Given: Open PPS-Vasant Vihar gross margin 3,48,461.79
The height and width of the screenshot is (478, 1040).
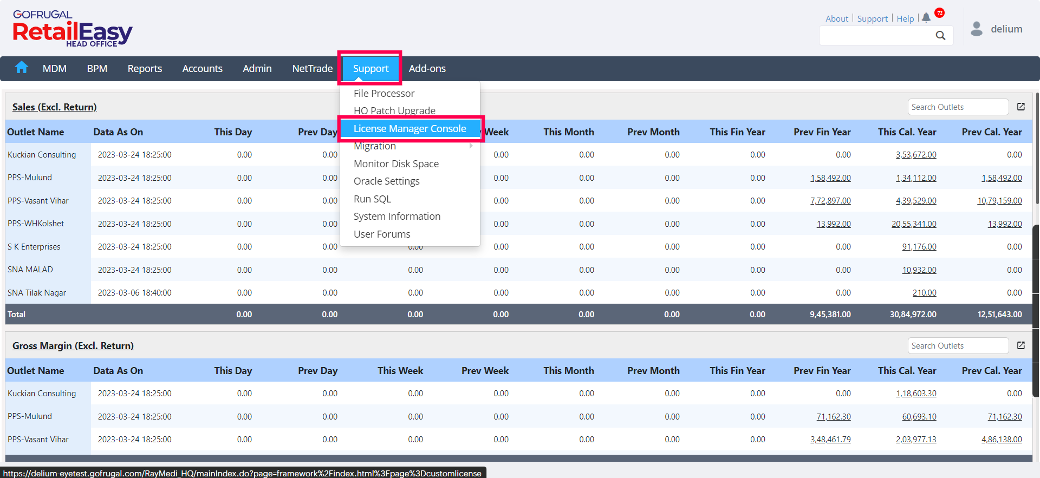Looking at the screenshot, I should click(830, 440).
